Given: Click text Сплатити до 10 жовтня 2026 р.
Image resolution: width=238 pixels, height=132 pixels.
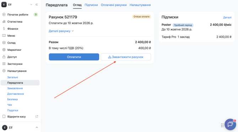Looking at the screenshot, I should tap(71, 23).
